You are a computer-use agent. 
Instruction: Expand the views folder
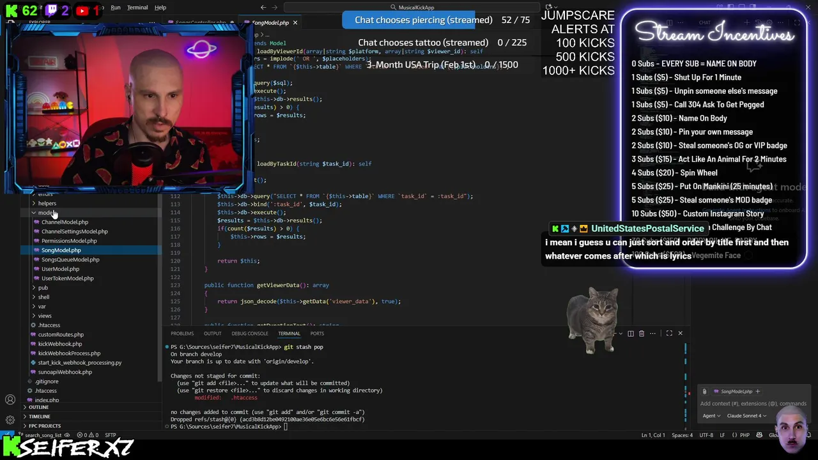click(45, 316)
